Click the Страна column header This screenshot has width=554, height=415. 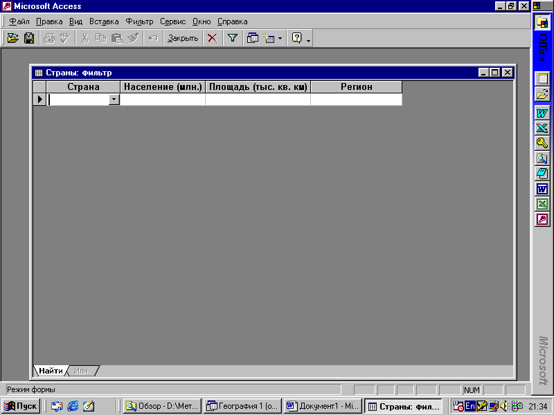83,87
